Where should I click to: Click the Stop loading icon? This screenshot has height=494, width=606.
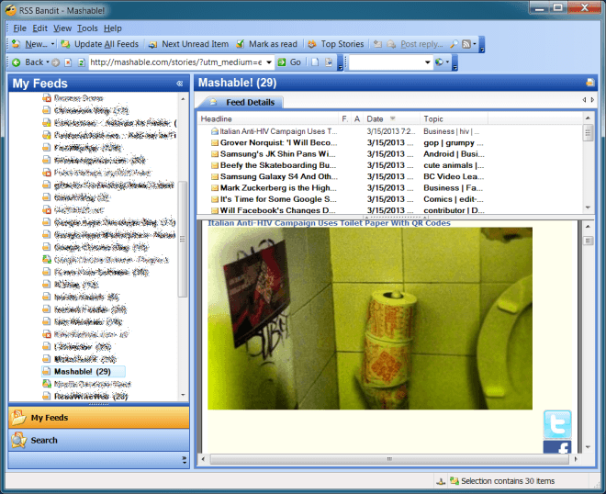[x=68, y=62]
